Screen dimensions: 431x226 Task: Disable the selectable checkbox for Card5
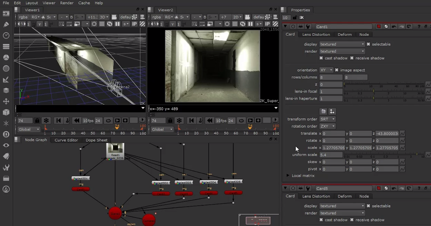pyautogui.click(x=368, y=206)
